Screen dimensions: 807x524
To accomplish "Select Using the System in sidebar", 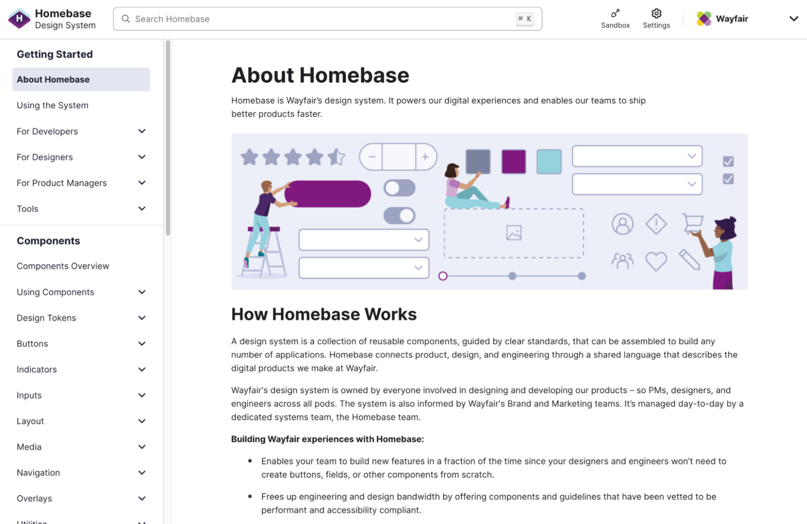I will [52, 105].
